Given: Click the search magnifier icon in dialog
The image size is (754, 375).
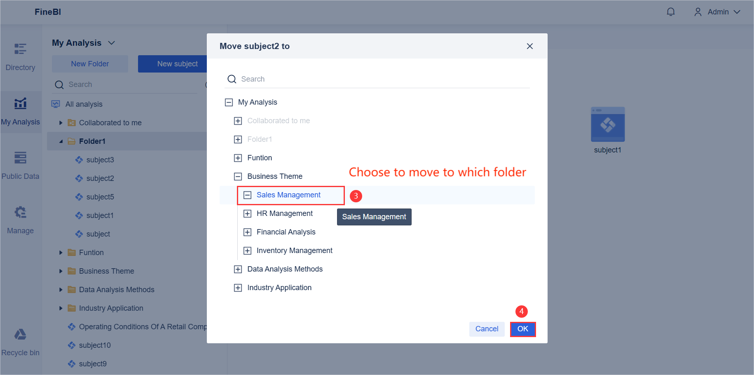Looking at the screenshot, I should click(x=232, y=79).
